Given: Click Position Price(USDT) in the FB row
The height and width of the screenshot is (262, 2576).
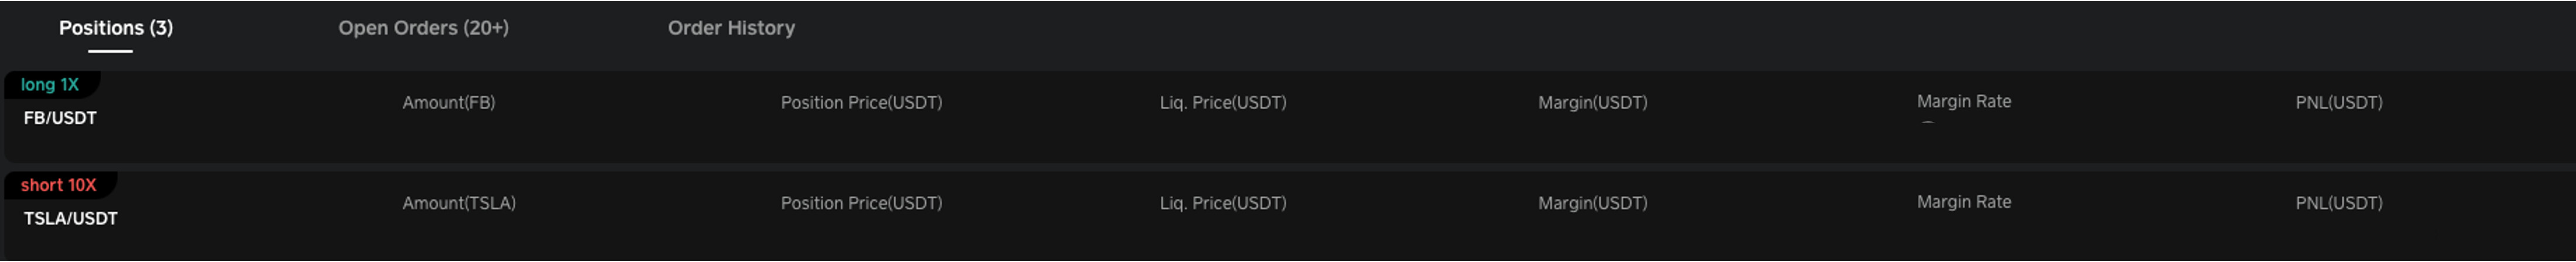Looking at the screenshot, I should 861,103.
